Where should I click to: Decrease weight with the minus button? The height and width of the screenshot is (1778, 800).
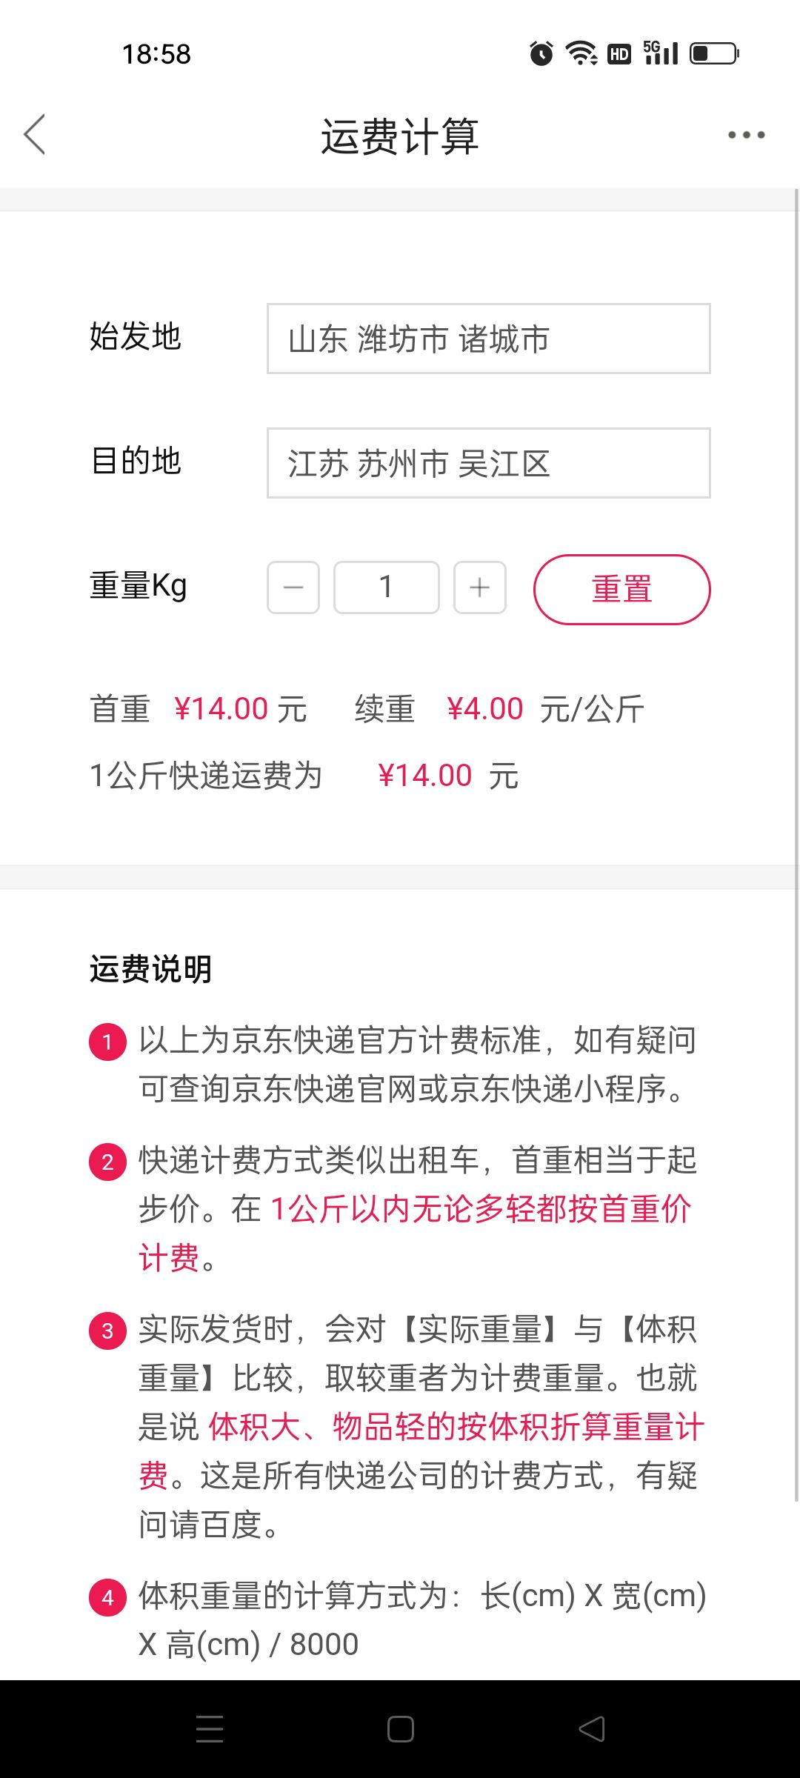click(293, 587)
